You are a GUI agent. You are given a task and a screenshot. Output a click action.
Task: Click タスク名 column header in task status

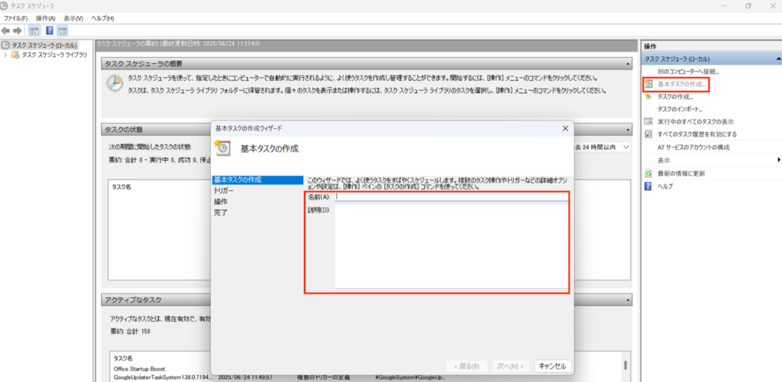[x=121, y=188]
